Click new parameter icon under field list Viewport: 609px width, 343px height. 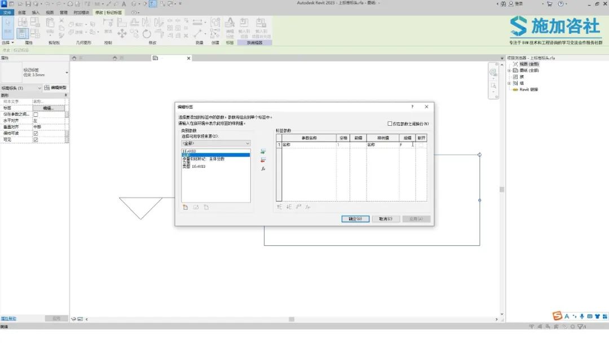click(x=186, y=208)
